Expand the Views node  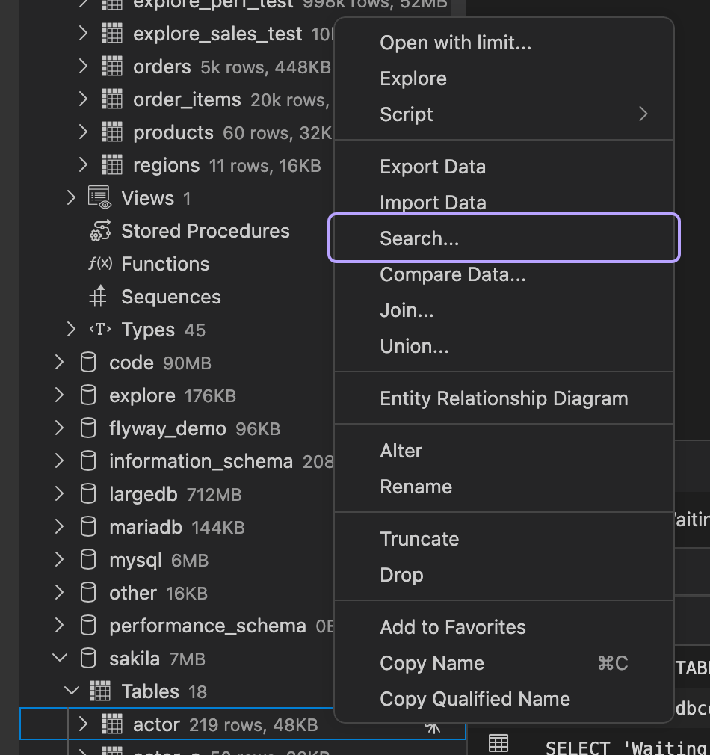[x=71, y=197]
